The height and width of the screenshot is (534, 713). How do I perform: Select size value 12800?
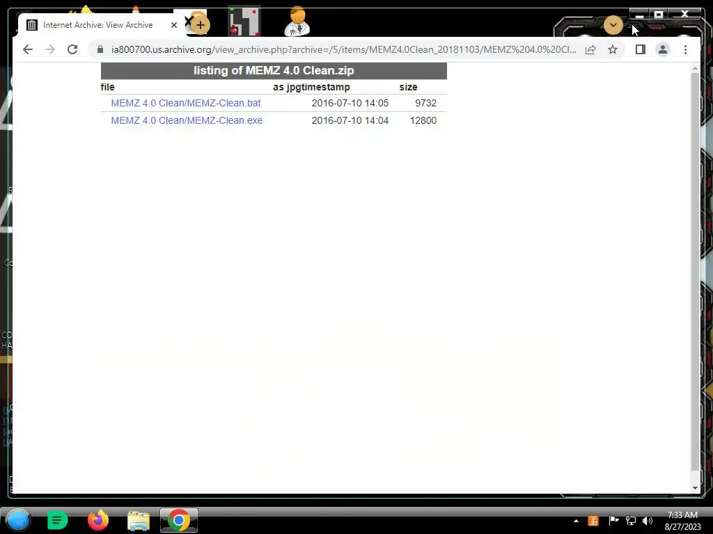(423, 120)
